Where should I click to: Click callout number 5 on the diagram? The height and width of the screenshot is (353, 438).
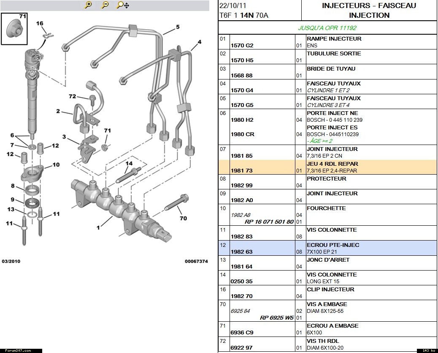(x=178, y=27)
